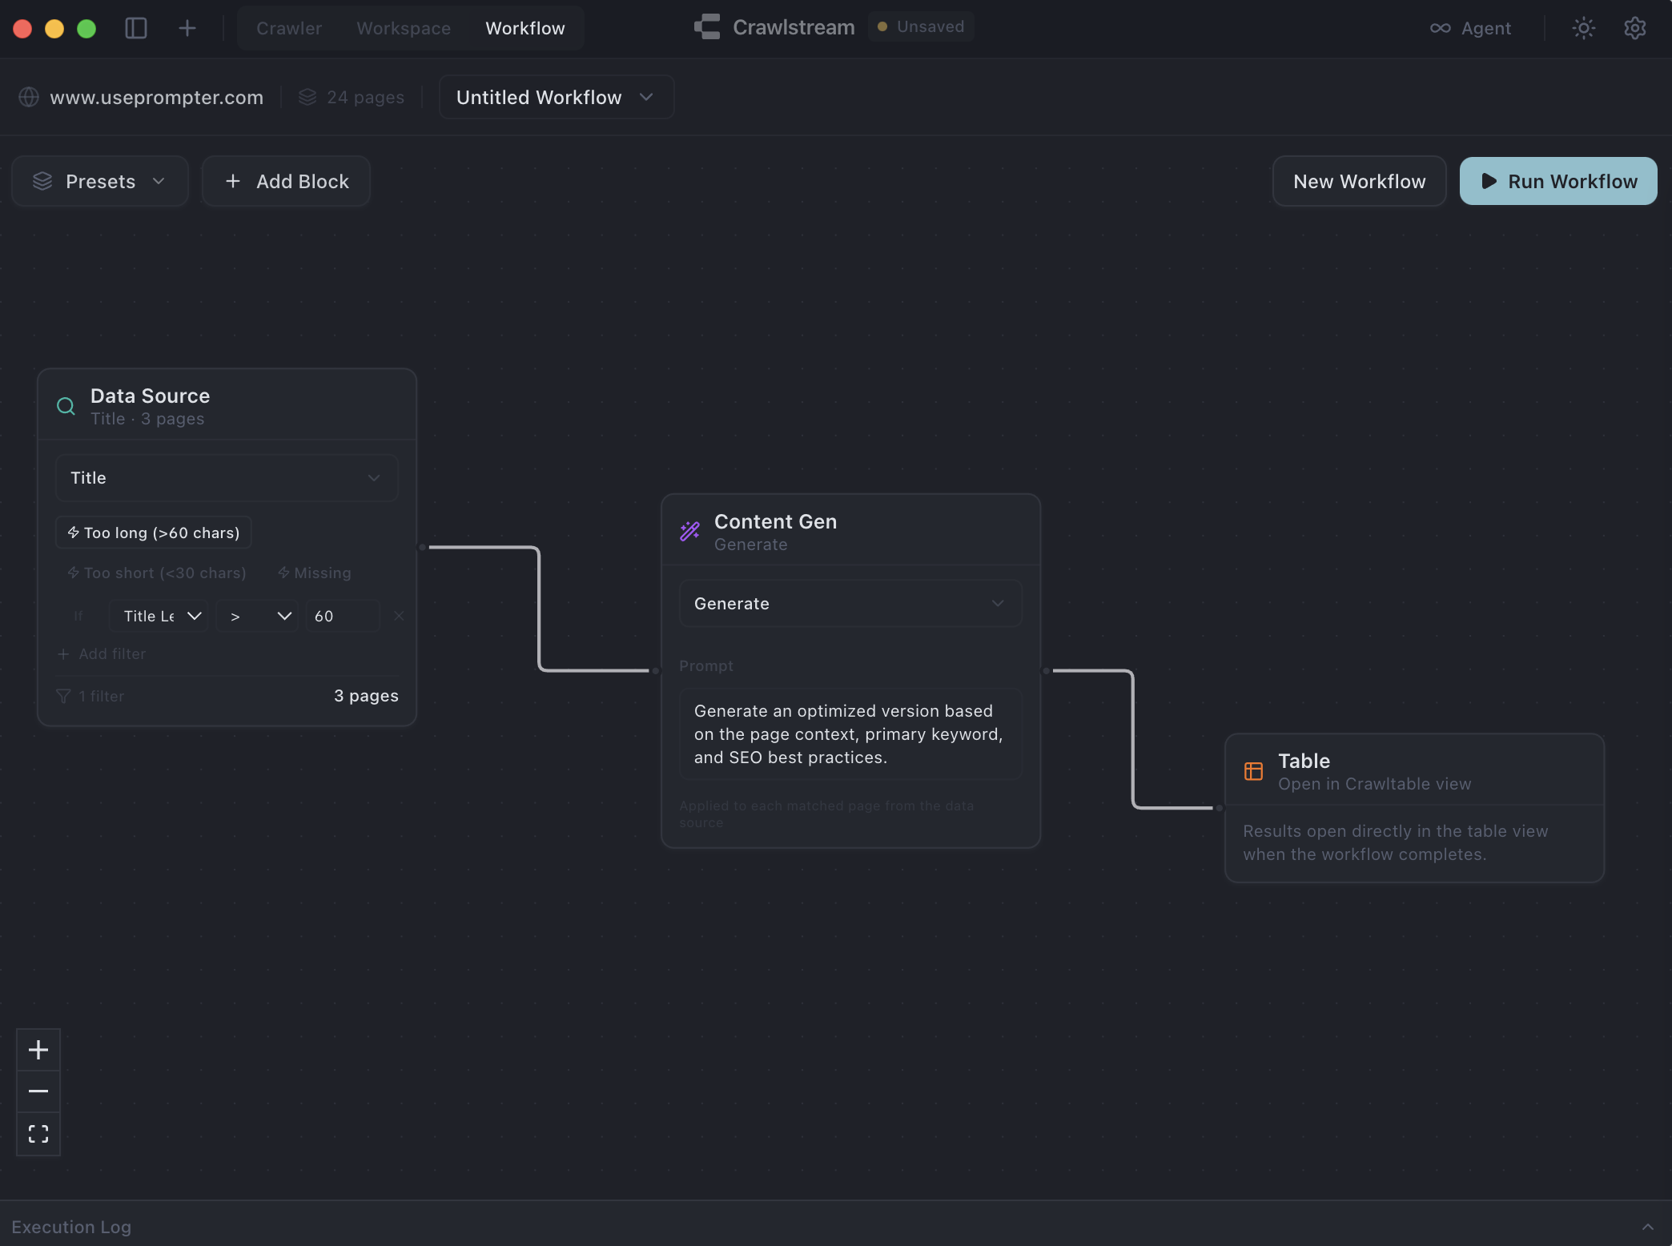The height and width of the screenshot is (1246, 1672).
Task: Click the Data Source search icon
Action: [x=65, y=406]
